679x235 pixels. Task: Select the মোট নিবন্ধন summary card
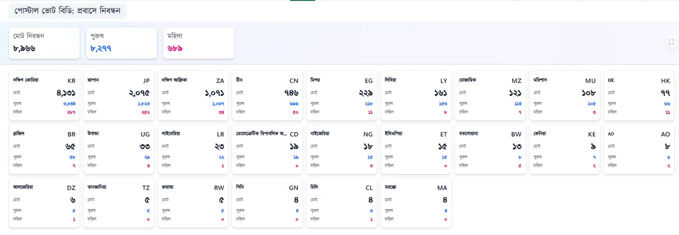(x=44, y=42)
